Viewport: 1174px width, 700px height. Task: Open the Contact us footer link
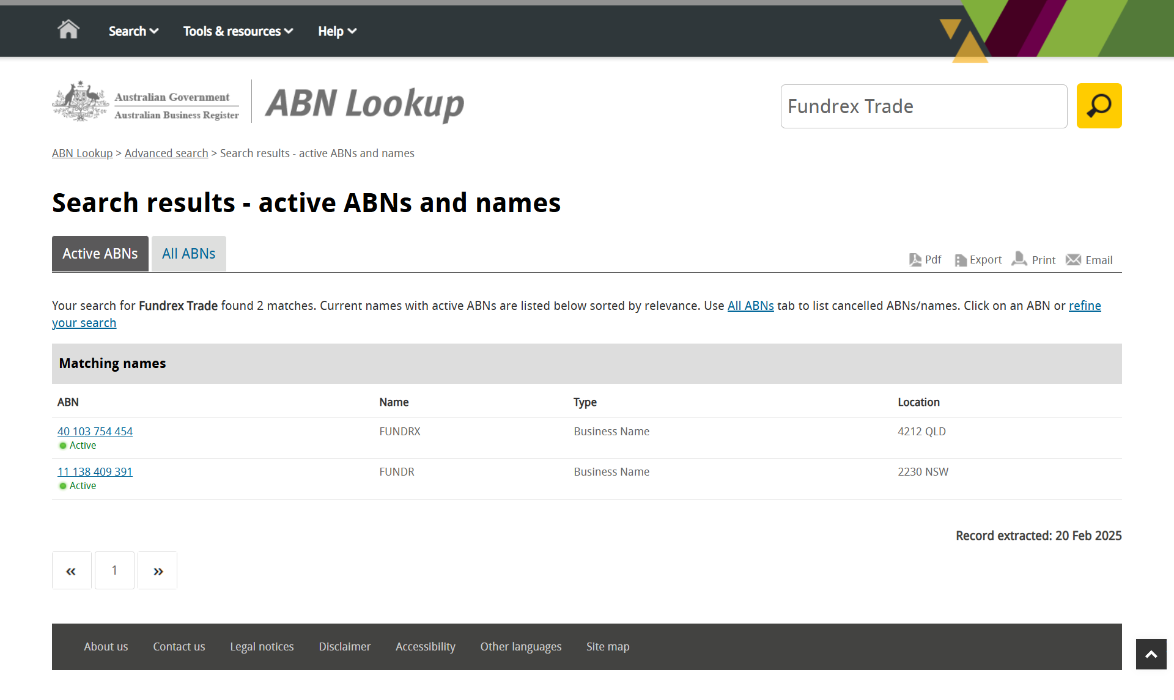coord(179,647)
